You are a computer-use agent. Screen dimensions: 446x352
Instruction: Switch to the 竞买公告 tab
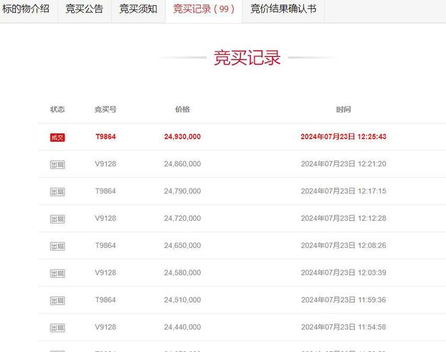point(84,9)
